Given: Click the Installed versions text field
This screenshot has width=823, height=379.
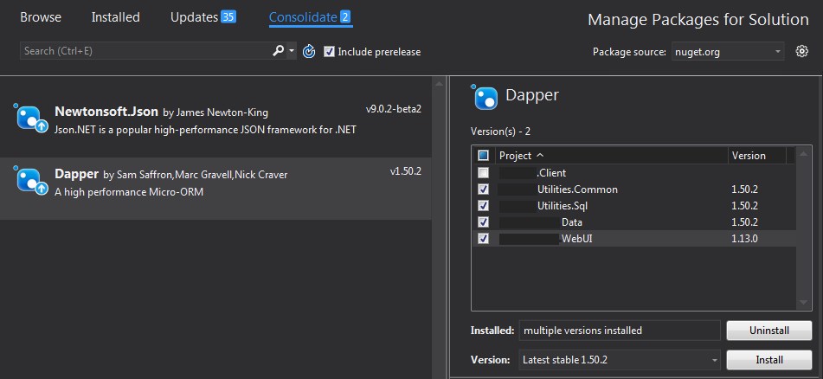Looking at the screenshot, I should click(620, 331).
